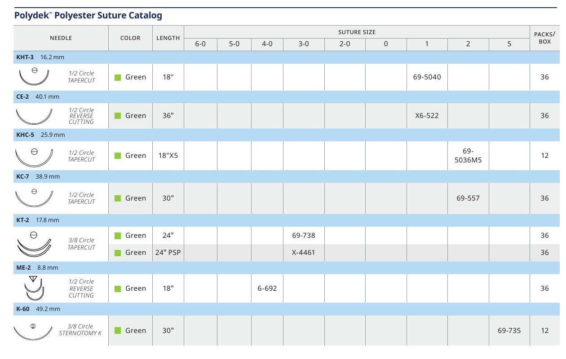Click the 5-0 suture size header

tap(234, 45)
